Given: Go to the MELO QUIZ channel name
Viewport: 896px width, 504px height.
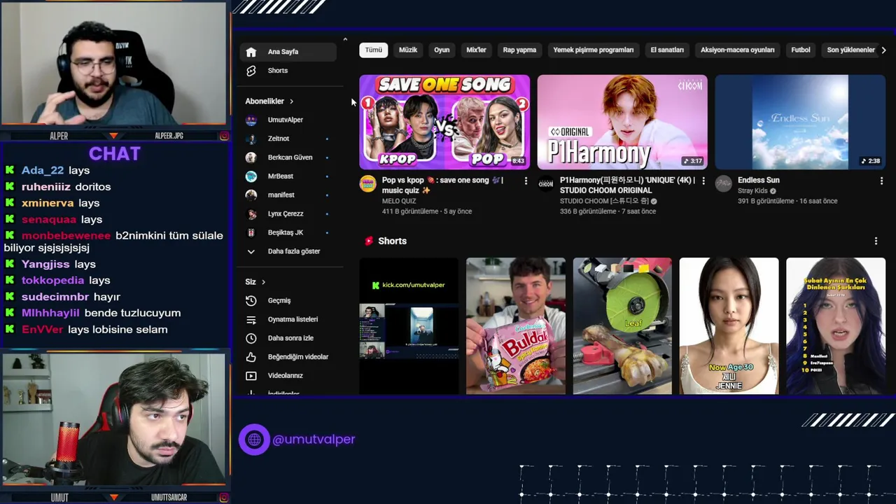Looking at the screenshot, I should coord(399,201).
